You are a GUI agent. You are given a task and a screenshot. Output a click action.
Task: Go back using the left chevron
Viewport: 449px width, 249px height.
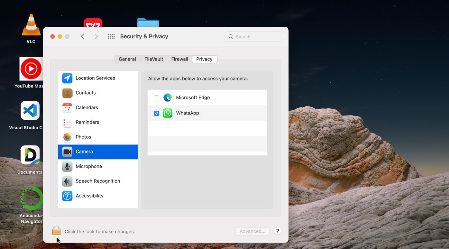[83, 37]
